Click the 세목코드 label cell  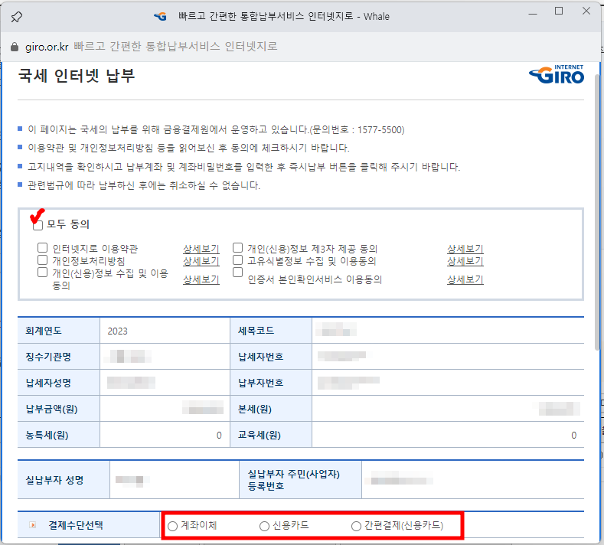tap(271, 331)
